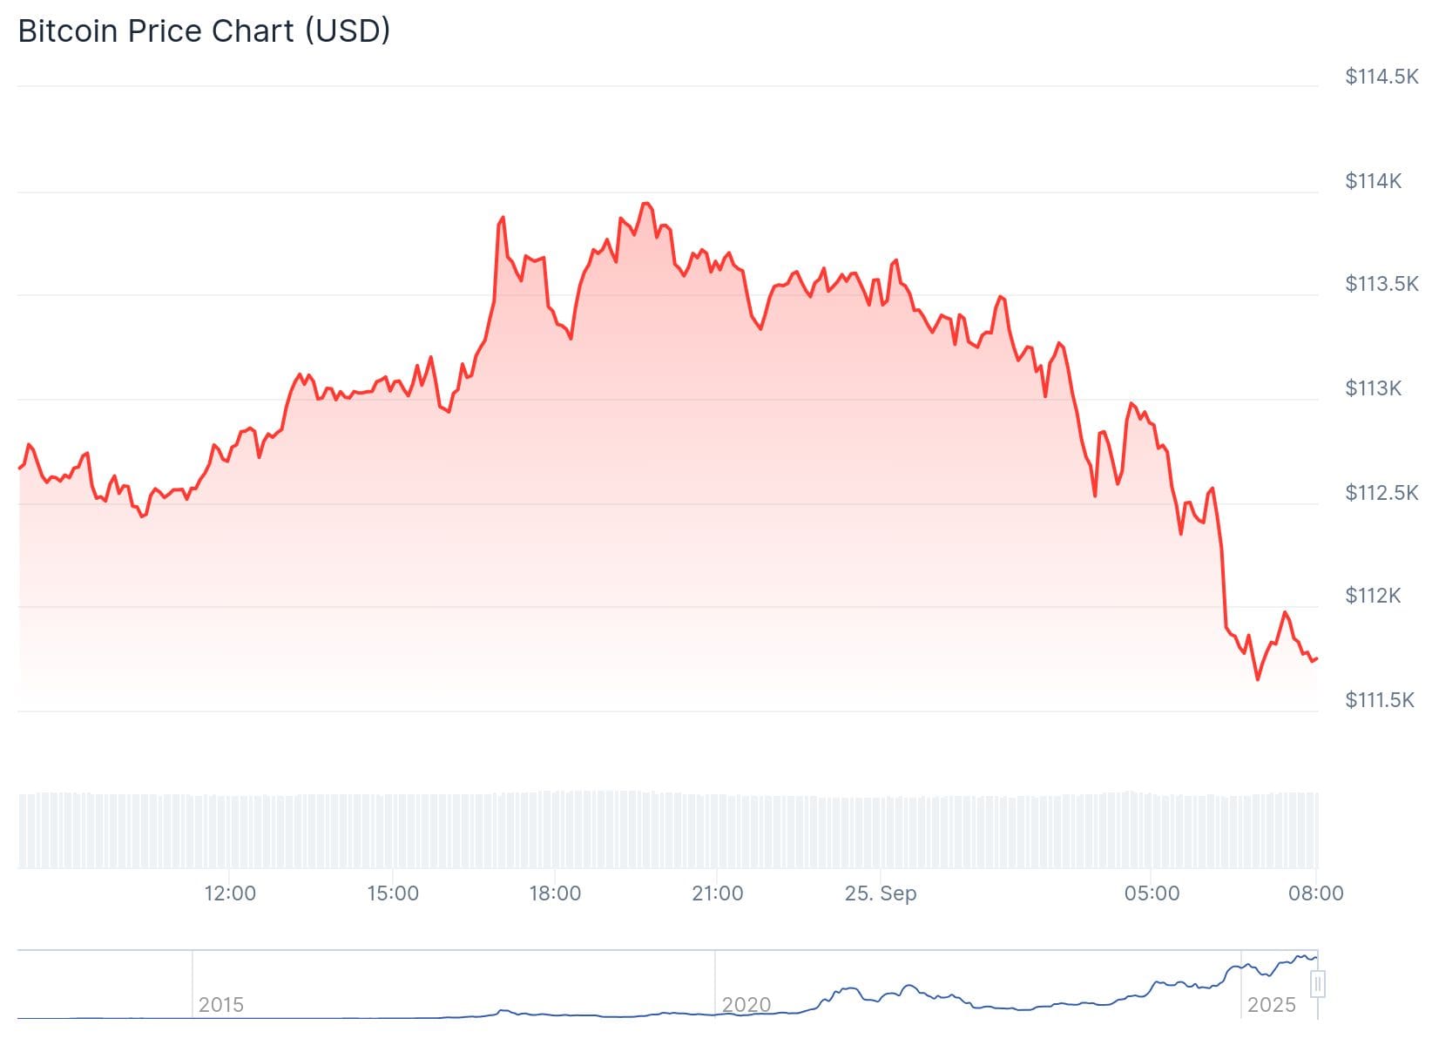1432x1045 pixels.
Task: Click the 08:00 time axis label
Action: pyautogui.click(x=1315, y=893)
